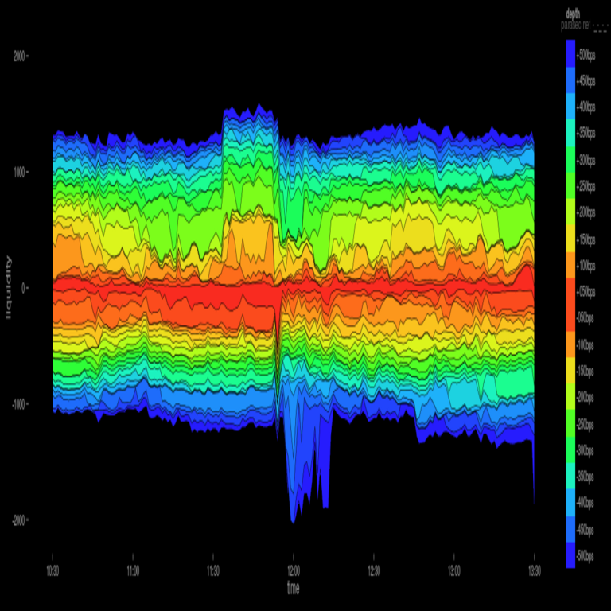
Task: Click the depth legend title
Action: [573, 14]
